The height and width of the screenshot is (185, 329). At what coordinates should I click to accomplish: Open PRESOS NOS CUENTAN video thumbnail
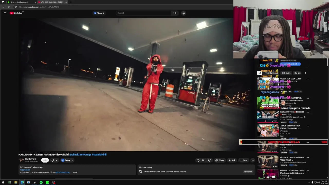pos(268,84)
